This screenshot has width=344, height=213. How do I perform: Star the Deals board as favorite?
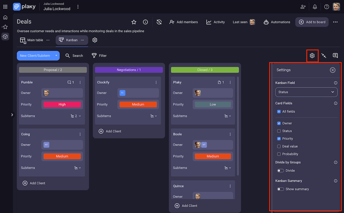coord(134,22)
